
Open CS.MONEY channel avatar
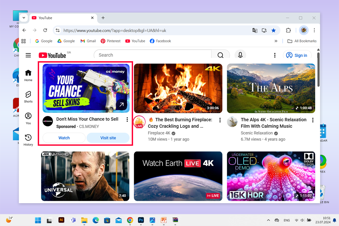pos(48,121)
